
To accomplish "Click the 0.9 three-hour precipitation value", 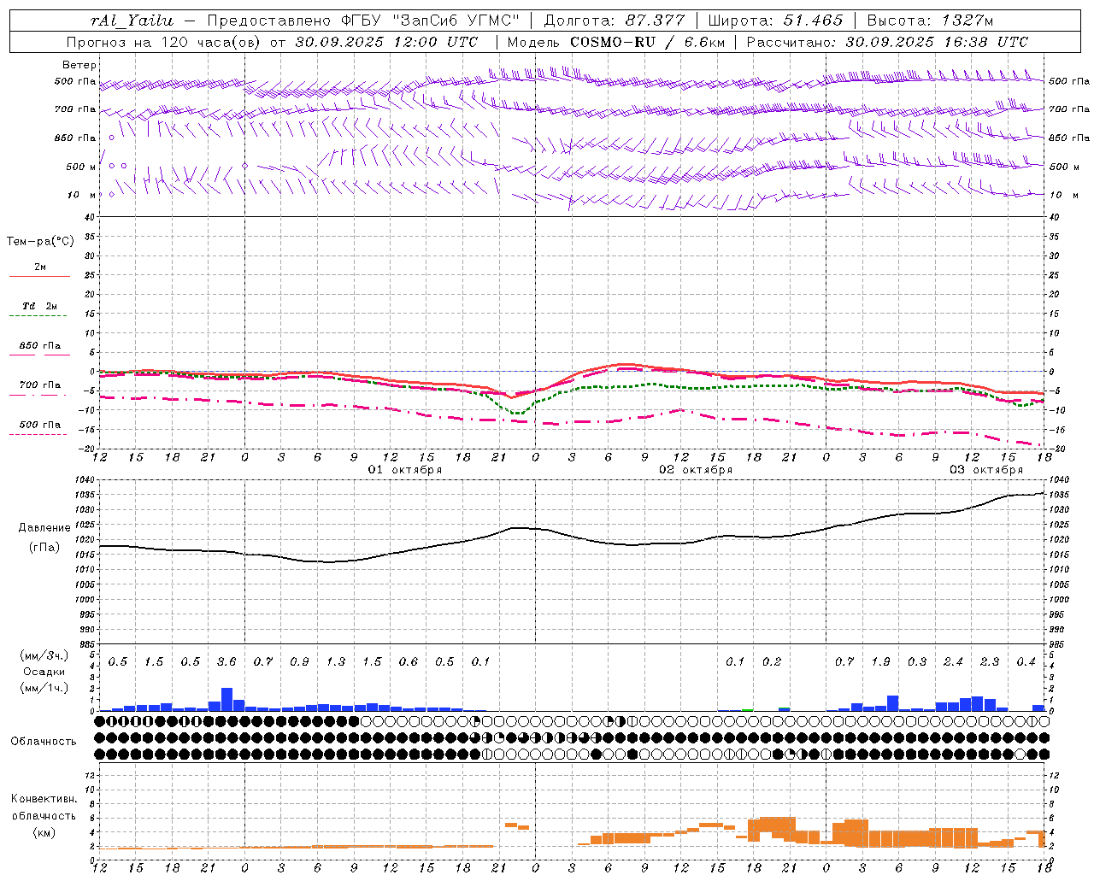I will [299, 662].
